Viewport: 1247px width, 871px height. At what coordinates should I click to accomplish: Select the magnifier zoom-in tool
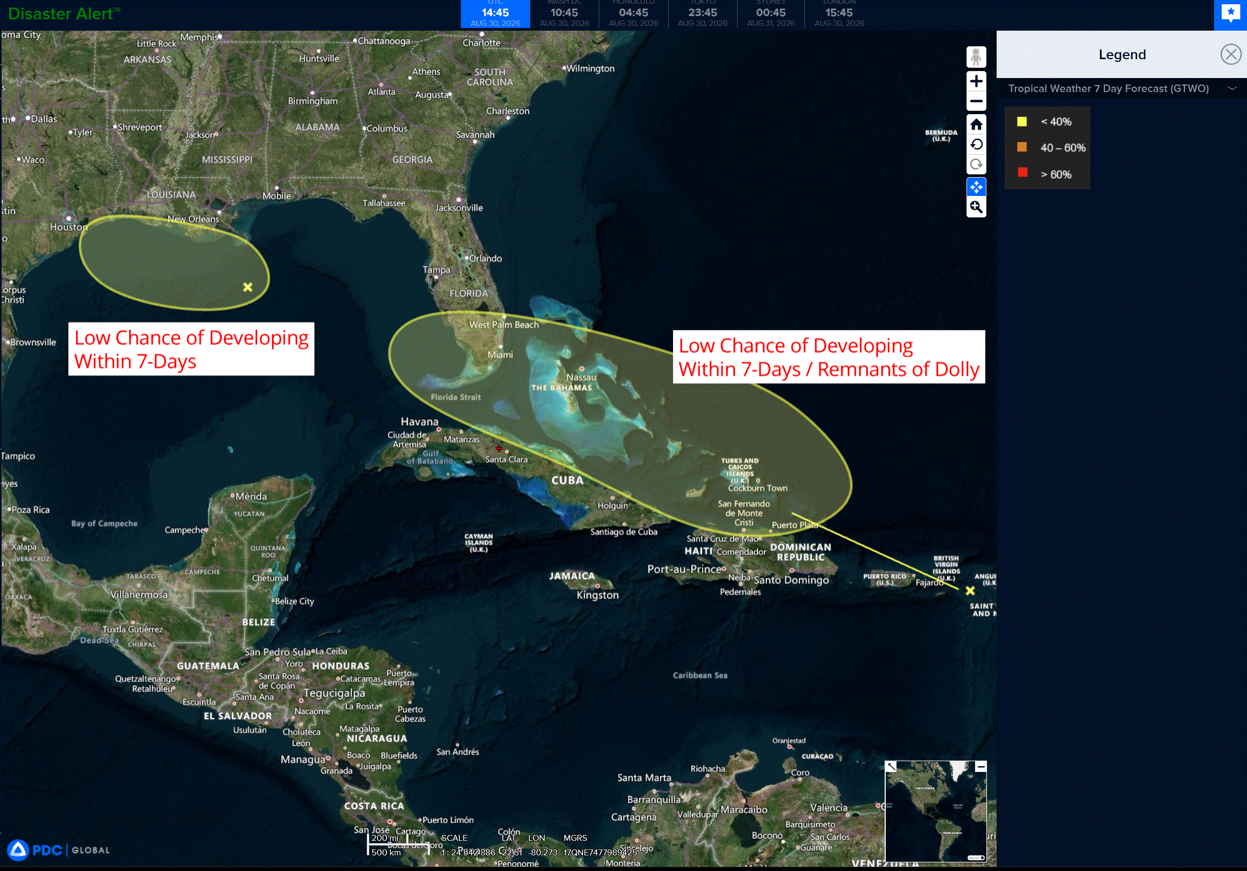pyautogui.click(x=976, y=207)
